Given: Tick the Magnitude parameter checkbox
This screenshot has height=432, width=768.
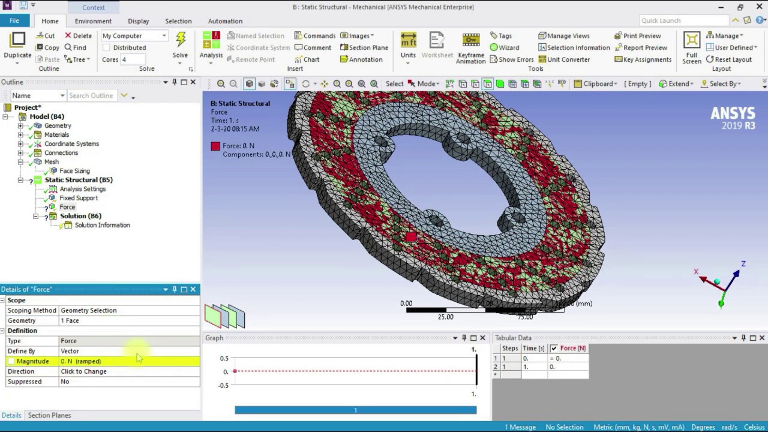Looking at the screenshot, I should (11, 361).
